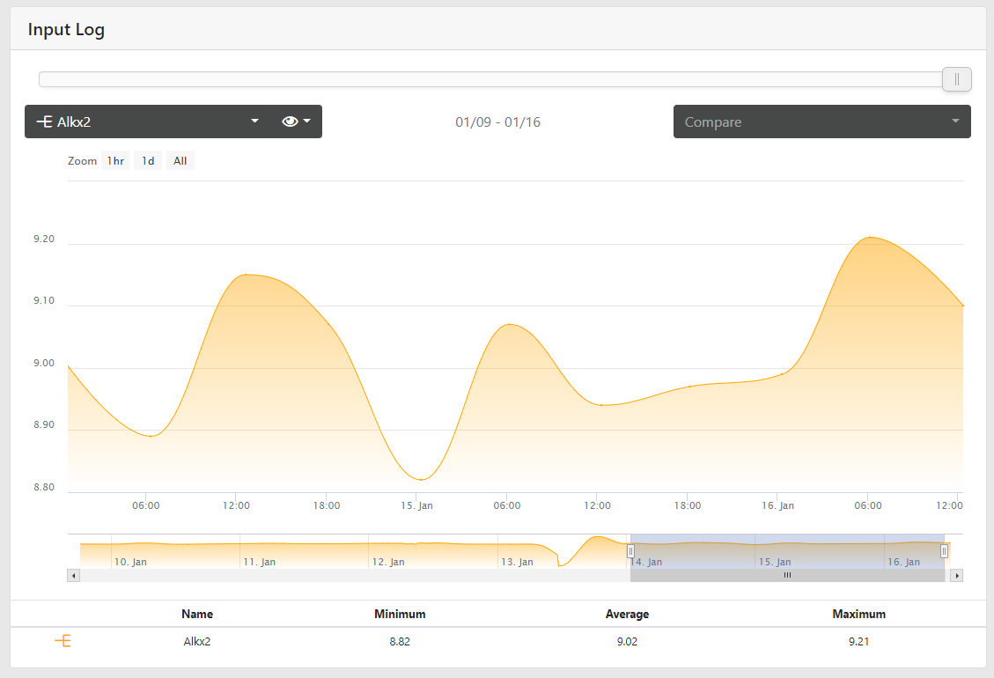
Task: Click the 15. Jan label on chart x-axis
Action: (416, 505)
